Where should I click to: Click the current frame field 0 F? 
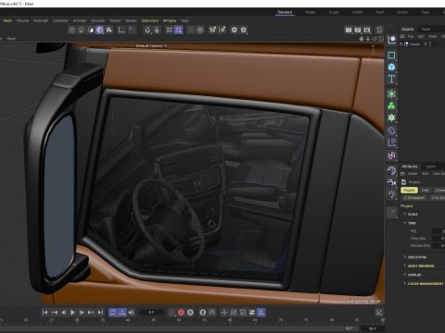pos(151,313)
